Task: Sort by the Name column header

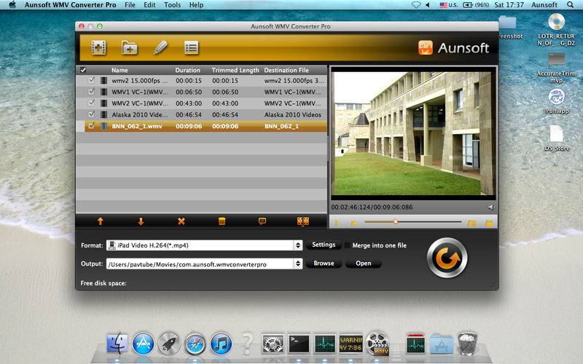Action: [x=120, y=70]
